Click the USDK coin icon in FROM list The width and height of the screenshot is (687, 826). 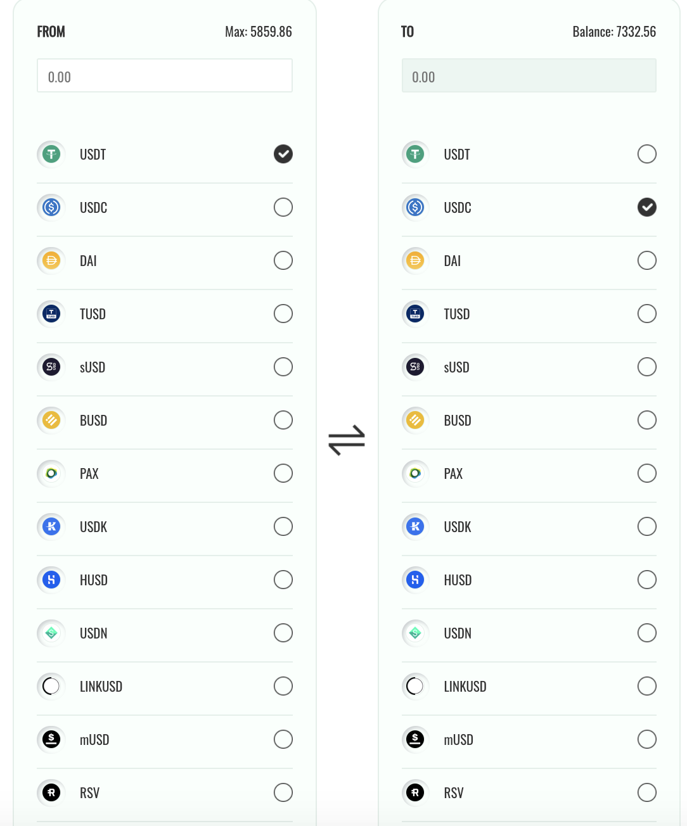(51, 526)
